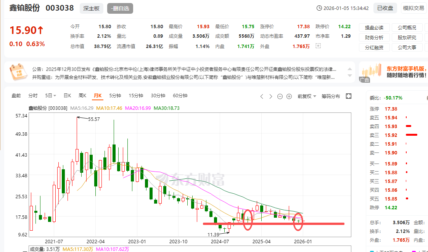Open 模拟交易 simulated trading
Screen dimensions: 428x252
pyautogui.click(x=414, y=8)
